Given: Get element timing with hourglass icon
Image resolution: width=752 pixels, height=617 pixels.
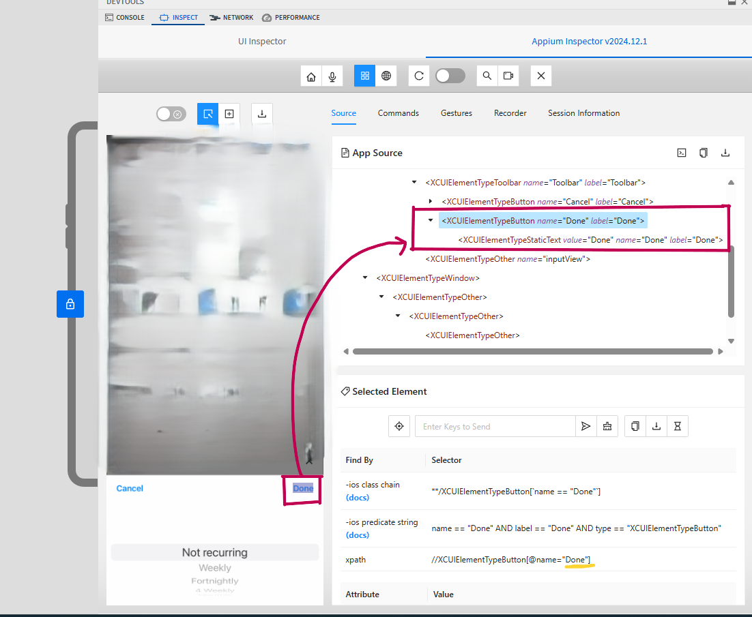Looking at the screenshot, I should pos(678,426).
